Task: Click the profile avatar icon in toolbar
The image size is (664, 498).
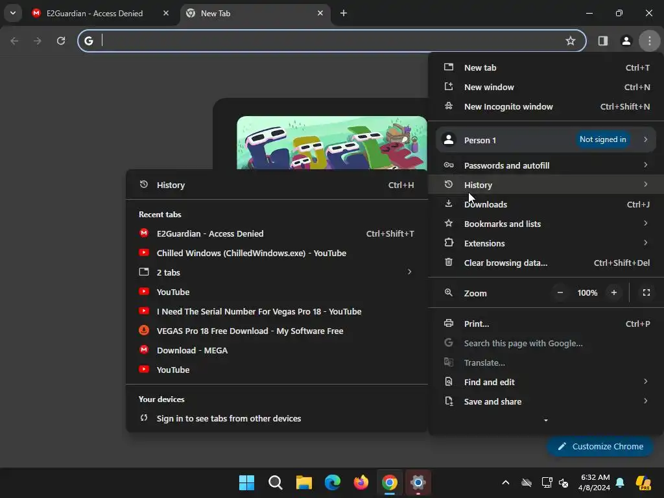Action: (x=626, y=41)
